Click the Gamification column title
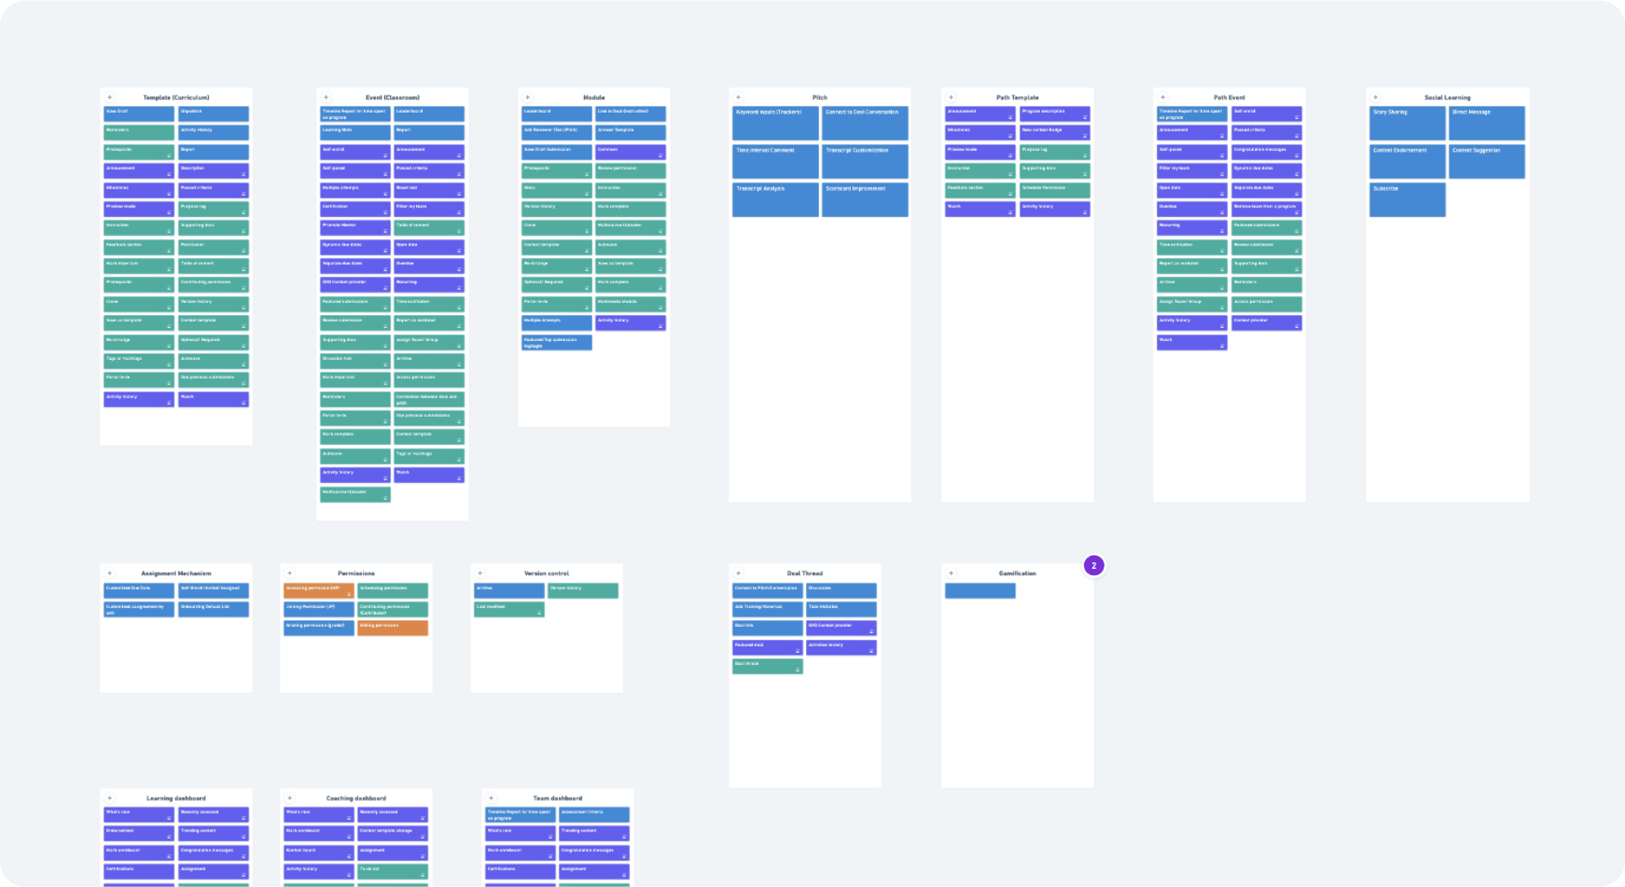The height and width of the screenshot is (887, 1625). (1017, 573)
